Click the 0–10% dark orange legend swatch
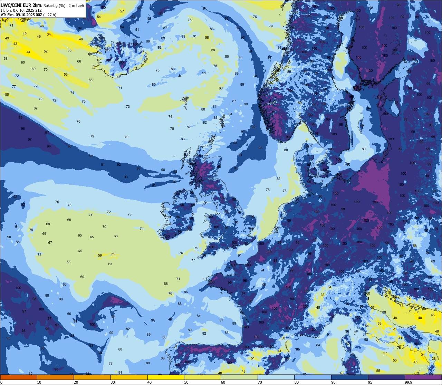Image resolution: width=442 pixels, height=385 pixels. 19,377
